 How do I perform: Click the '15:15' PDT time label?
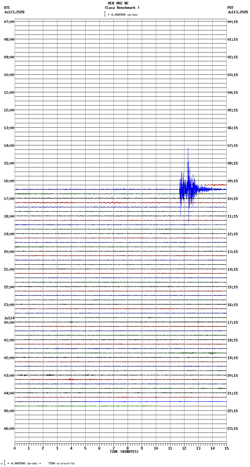click(x=233, y=287)
